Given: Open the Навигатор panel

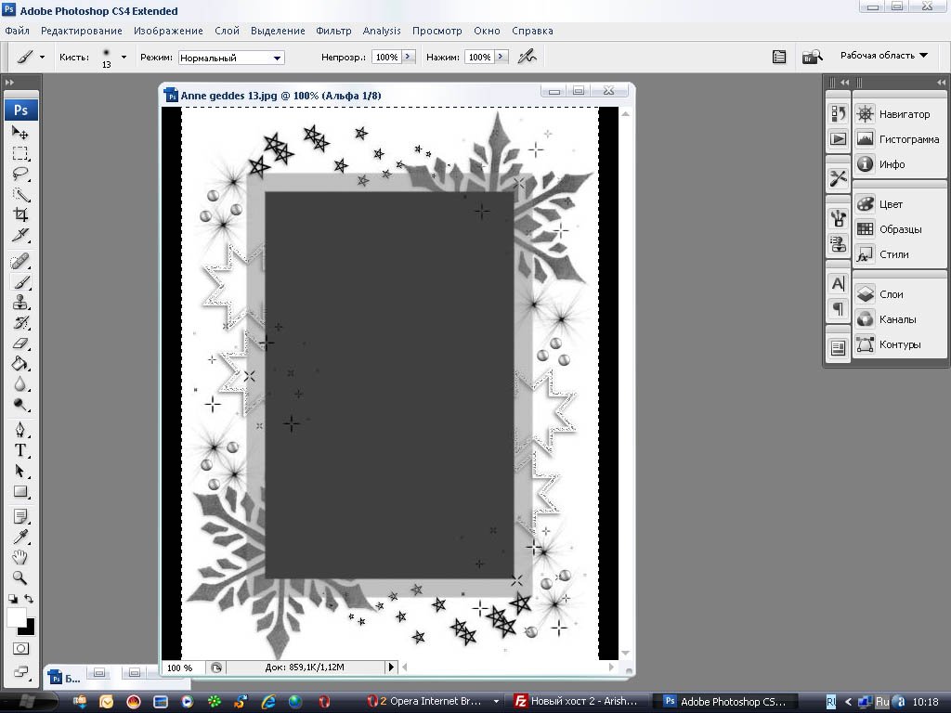Looking at the screenshot, I should (x=899, y=114).
